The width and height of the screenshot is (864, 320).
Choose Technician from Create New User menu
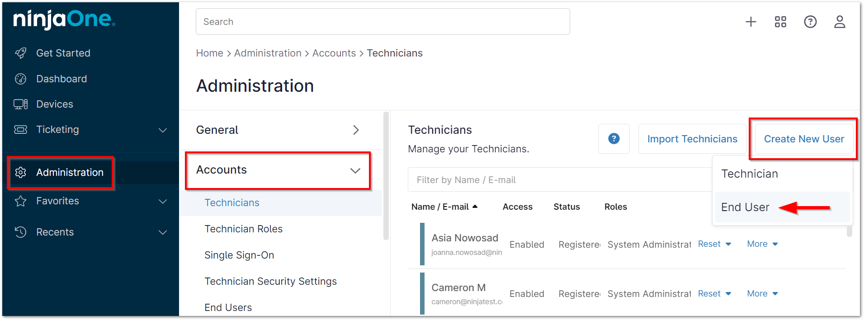750,174
